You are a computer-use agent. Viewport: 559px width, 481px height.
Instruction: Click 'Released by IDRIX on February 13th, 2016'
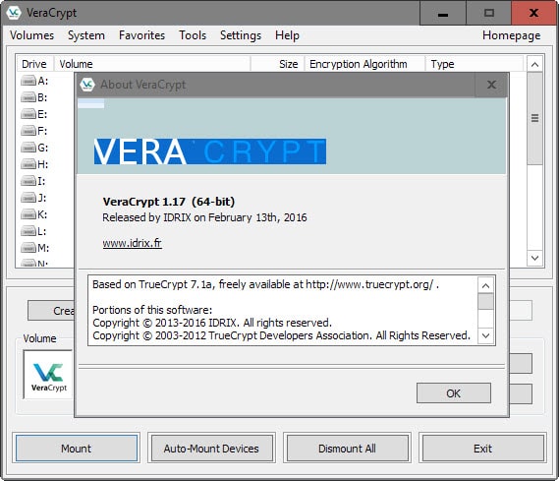(x=204, y=217)
